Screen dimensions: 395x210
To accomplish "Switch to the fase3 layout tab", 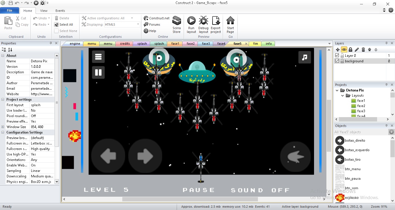I will (x=206, y=44).
